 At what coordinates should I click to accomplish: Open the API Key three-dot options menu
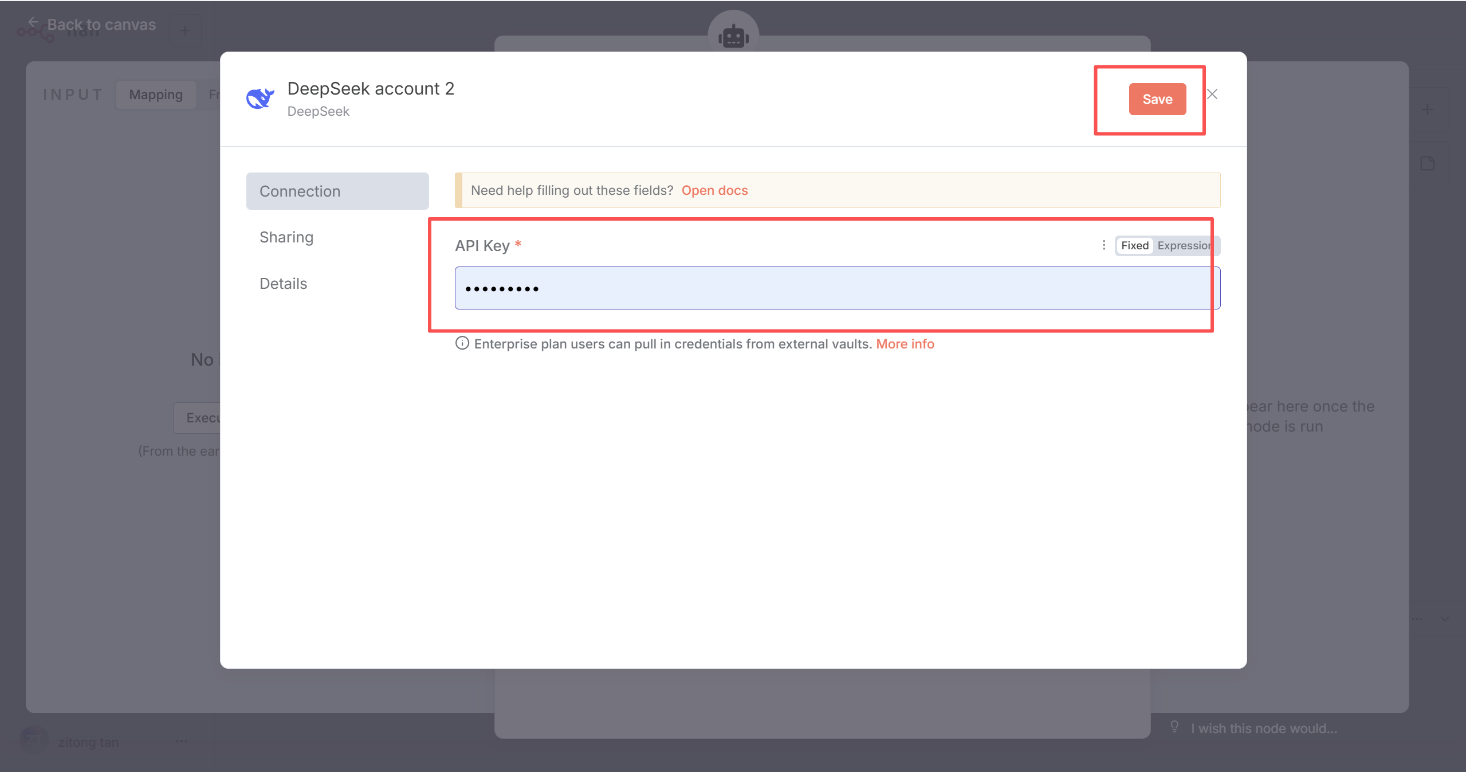1103,245
